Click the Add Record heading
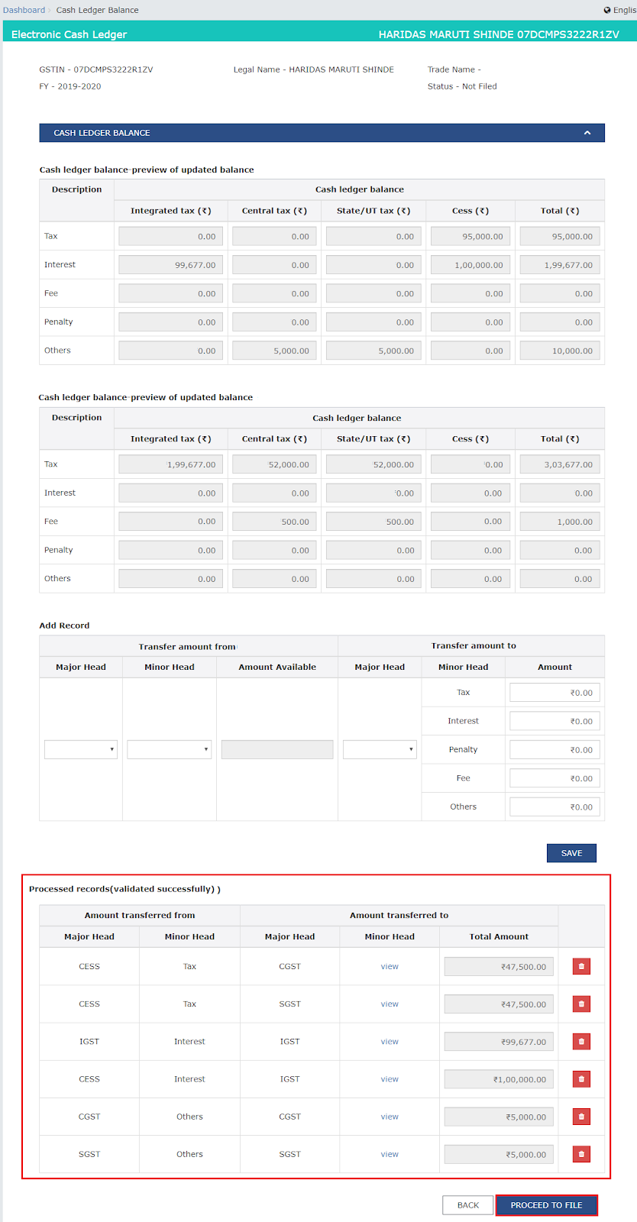This screenshot has width=637, height=1222. 64,626
